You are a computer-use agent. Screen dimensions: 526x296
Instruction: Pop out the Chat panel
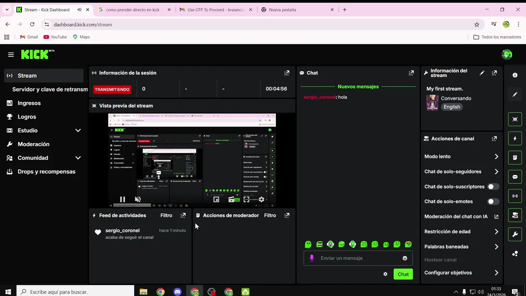(411, 73)
